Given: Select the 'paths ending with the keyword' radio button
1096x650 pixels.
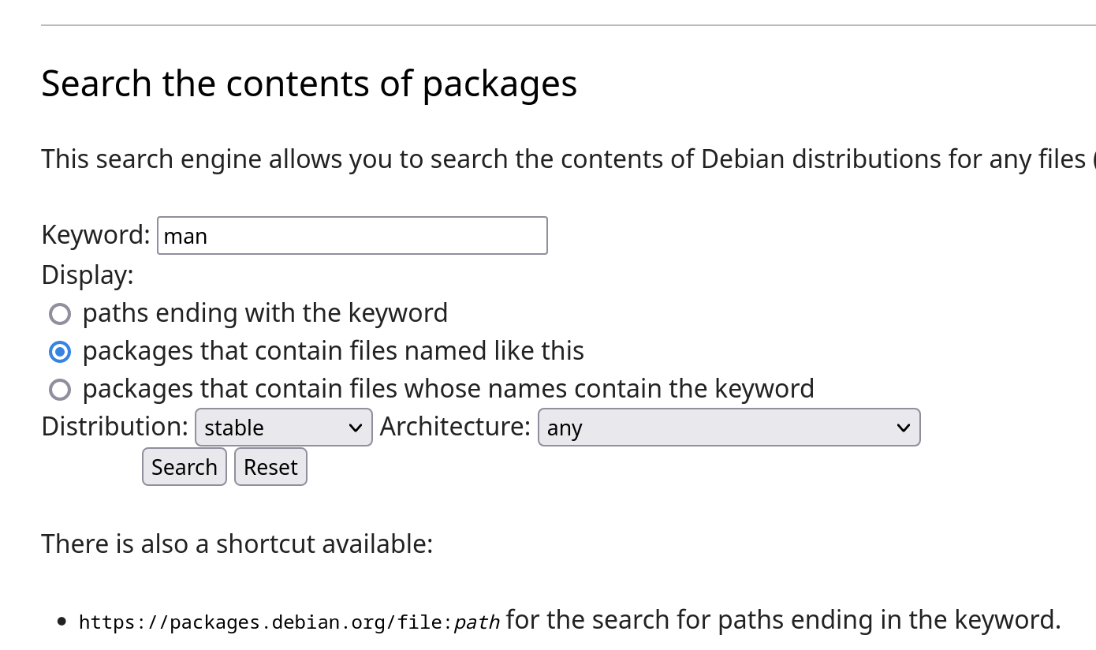Looking at the screenshot, I should (60, 314).
